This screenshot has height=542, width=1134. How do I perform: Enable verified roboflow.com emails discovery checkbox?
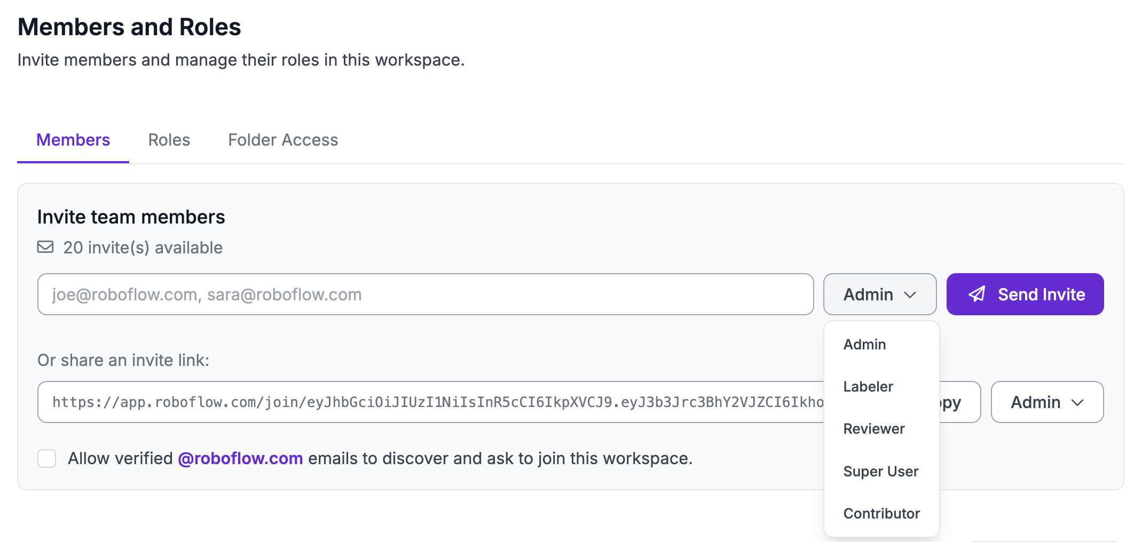click(x=47, y=458)
